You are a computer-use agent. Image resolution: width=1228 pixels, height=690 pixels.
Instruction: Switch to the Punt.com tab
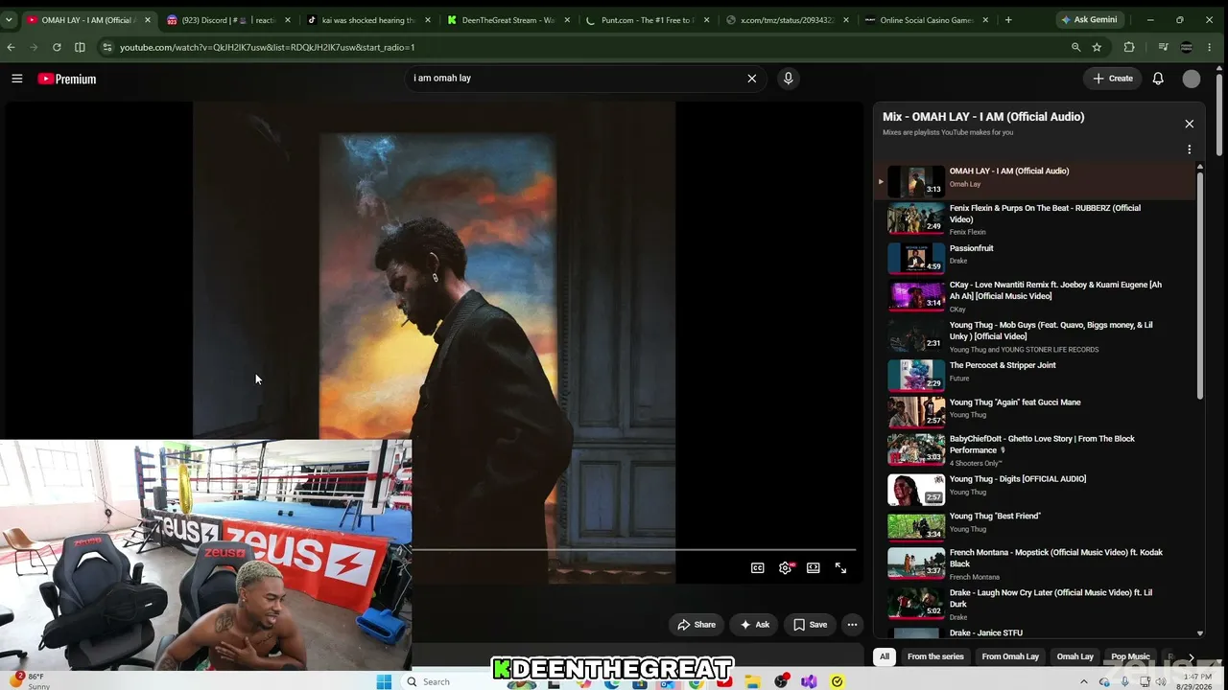point(648,20)
